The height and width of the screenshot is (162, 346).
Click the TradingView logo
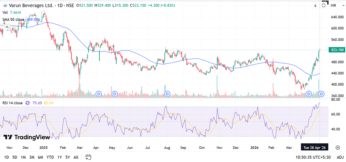(27, 137)
